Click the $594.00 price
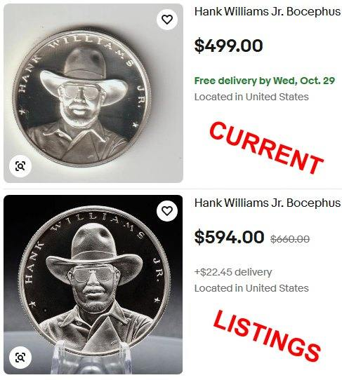This screenshot has height=380, width=342. point(229,237)
